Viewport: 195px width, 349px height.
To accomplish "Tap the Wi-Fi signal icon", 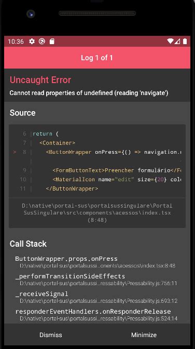I will [170, 42].
